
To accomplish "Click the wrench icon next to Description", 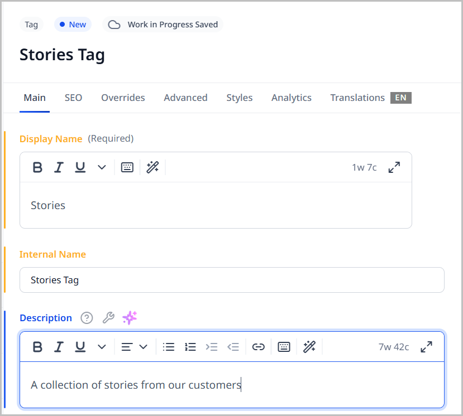I will click(x=108, y=318).
